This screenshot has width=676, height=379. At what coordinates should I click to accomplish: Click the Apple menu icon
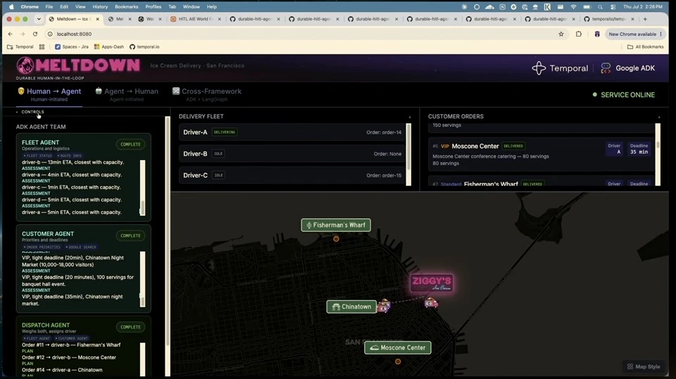(12, 7)
